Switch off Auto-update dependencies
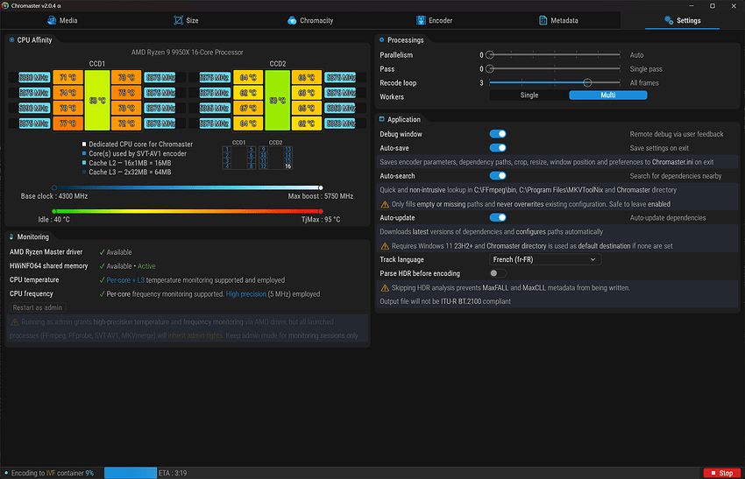The height and width of the screenshot is (479, 745). point(498,217)
